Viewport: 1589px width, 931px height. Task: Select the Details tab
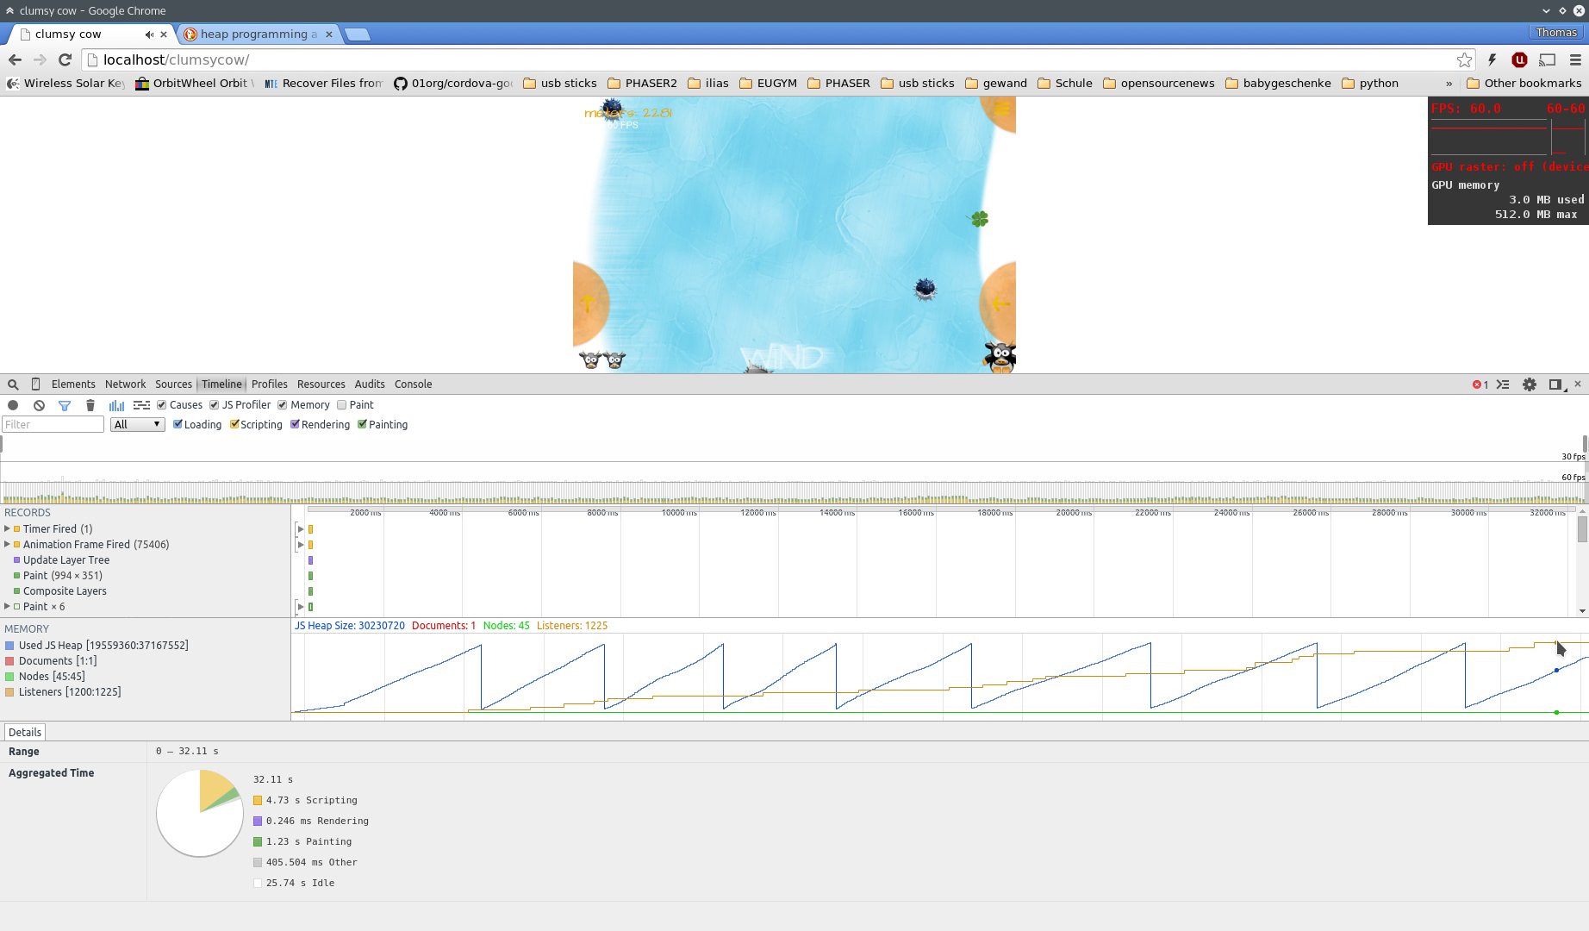(25, 733)
